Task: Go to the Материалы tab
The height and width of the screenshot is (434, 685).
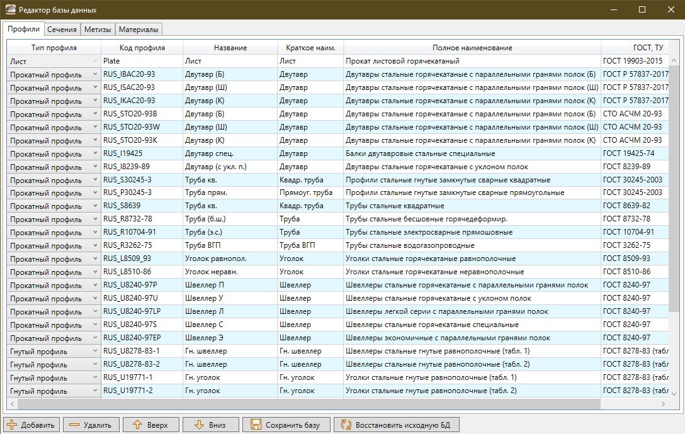Action: pos(139,30)
